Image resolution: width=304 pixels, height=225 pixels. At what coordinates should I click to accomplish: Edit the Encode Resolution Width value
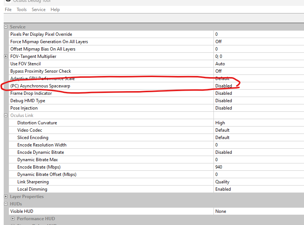[x=259, y=145]
